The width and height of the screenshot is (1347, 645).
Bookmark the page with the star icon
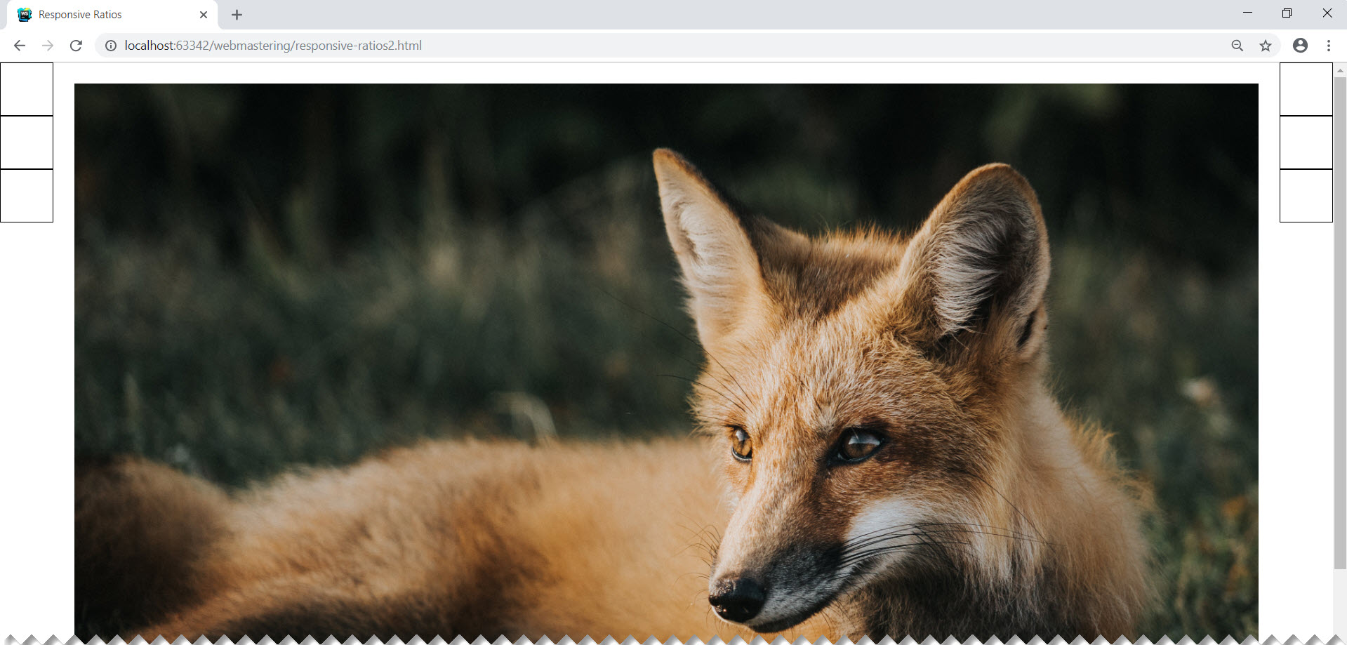1266,46
